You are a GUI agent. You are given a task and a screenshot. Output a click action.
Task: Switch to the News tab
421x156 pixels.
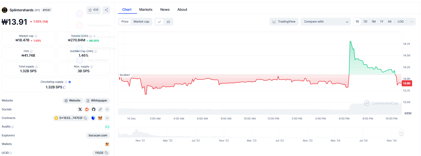pyautogui.click(x=165, y=10)
